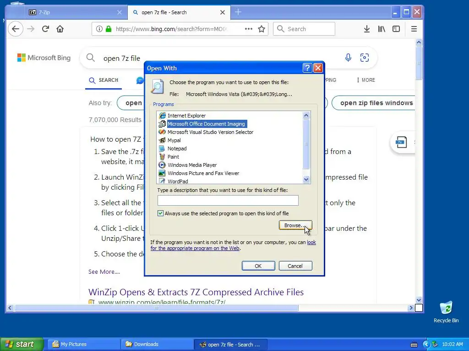The height and width of the screenshot is (351, 469).
Task: Click the description text field
Action: (x=228, y=200)
